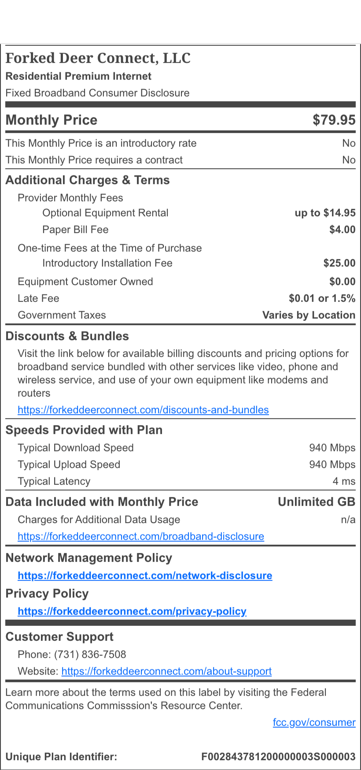This screenshot has width=361, height=770.
Task: Click the Speeds Provided with Plan heading
Action: (x=84, y=430)
